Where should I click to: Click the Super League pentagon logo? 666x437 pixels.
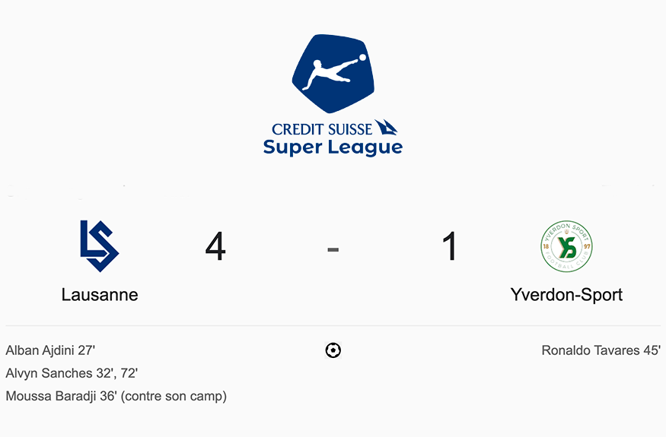[333, 74]
